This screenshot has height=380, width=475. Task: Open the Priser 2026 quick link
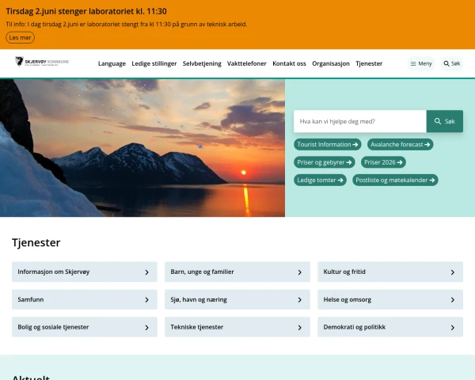click(383, 162)
